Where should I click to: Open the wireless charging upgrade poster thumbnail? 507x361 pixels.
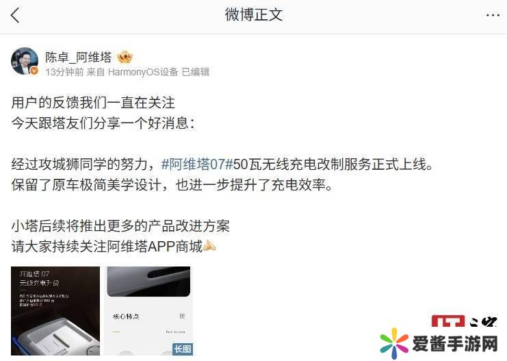(55, 311)
